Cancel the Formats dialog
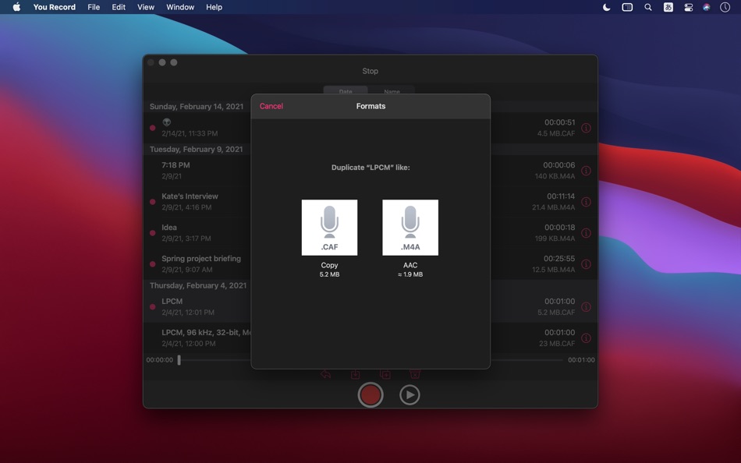Image resolution: width=741 pixels, height=463 pixels. 271,106
